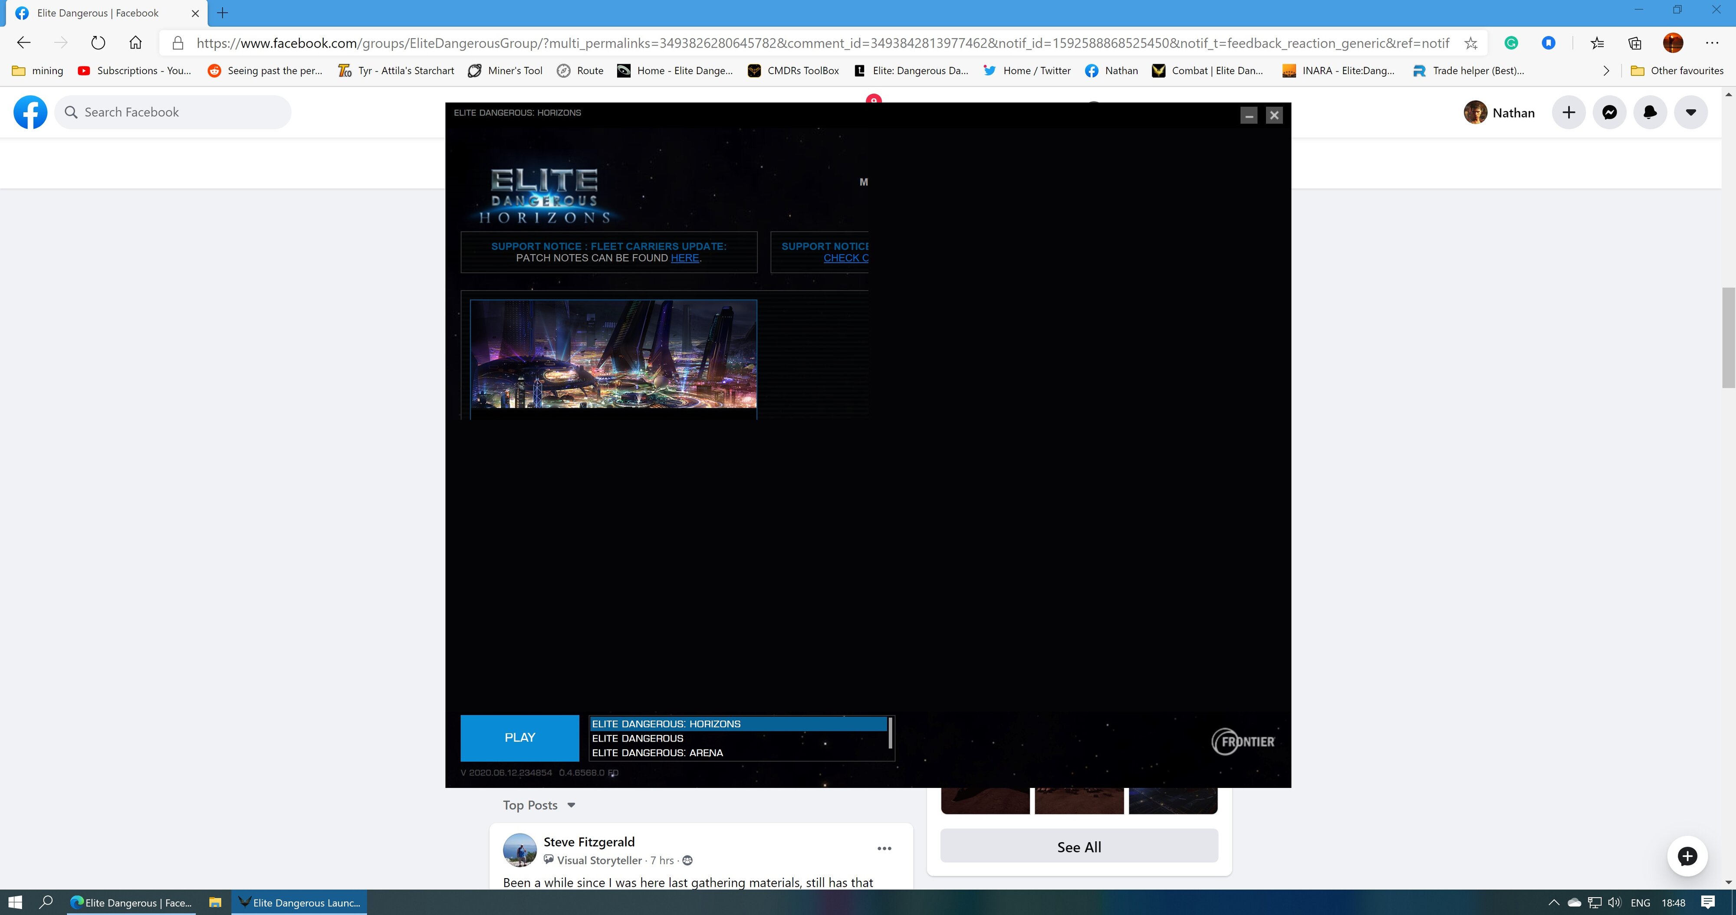Open Tyr - Attila's Starchart bookmark
The height and width of the screenshot is (915, 1736).
point(396,71)
